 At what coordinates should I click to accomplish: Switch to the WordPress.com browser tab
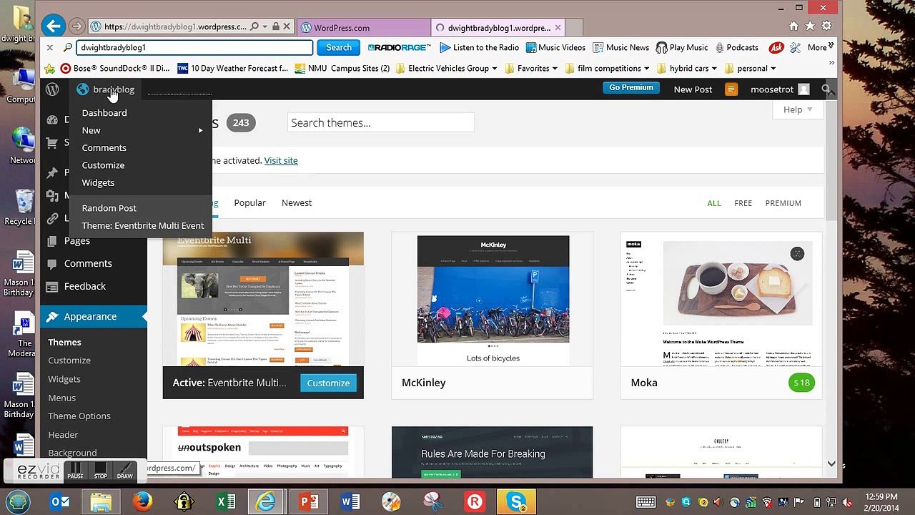[363, 27]
